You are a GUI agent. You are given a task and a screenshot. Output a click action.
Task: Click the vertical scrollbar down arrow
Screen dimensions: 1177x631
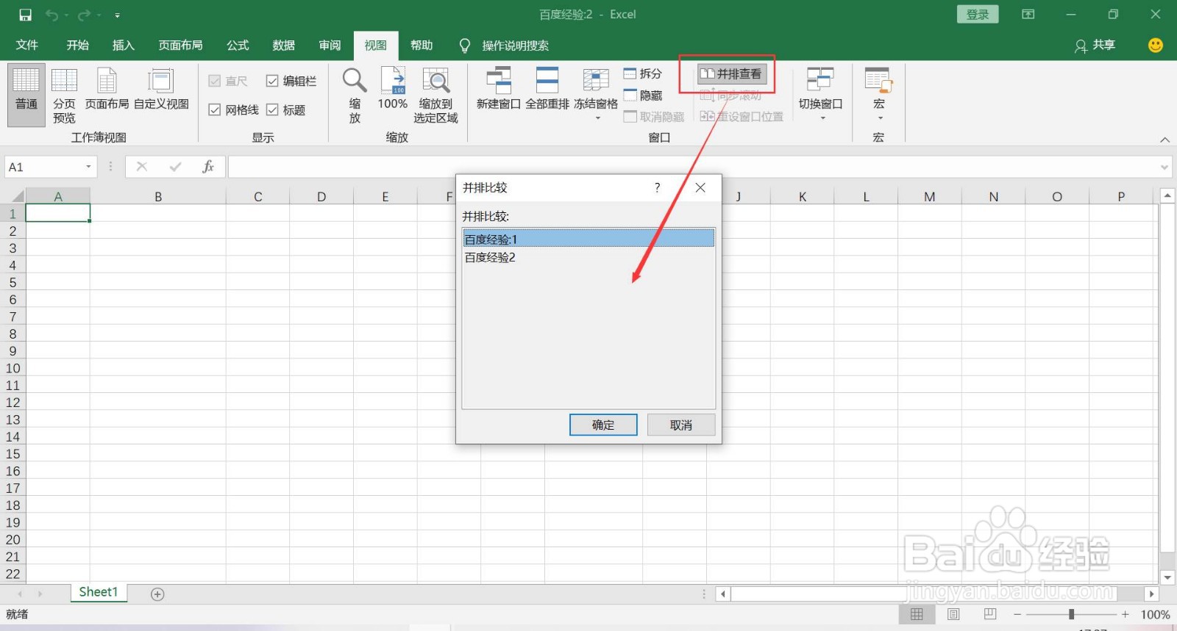point(1167,577)
